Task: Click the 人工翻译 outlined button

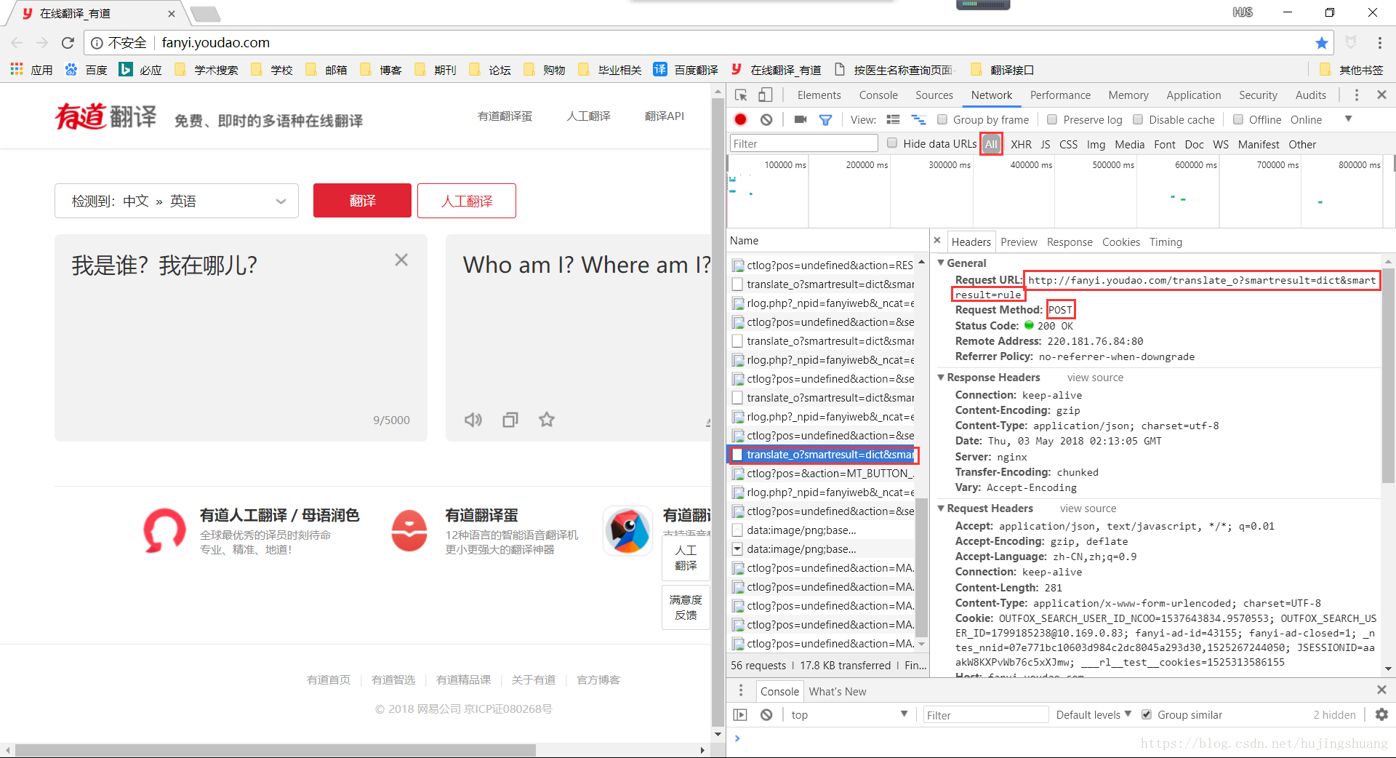Action: pyautogui.click(x=467, y=201)
